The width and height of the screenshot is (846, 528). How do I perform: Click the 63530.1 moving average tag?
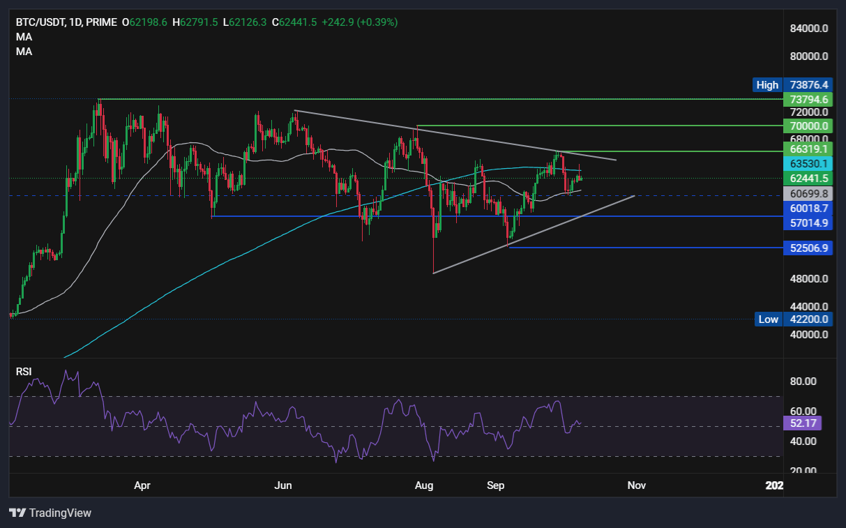point(808,164)
